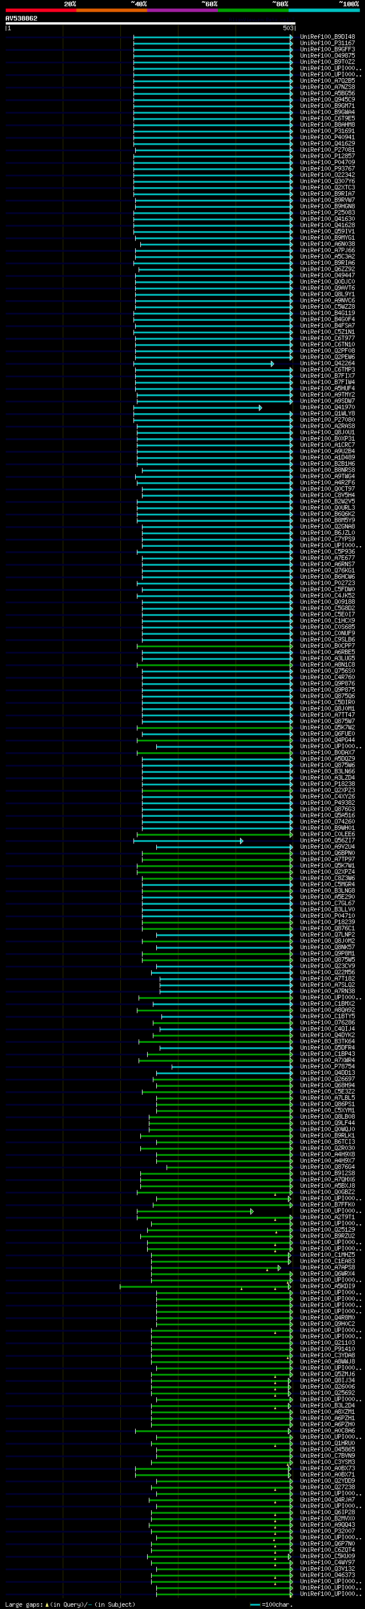Select hit label UniRef100_Q307Y6
365x1609 pixels.
tap(327, 181)
